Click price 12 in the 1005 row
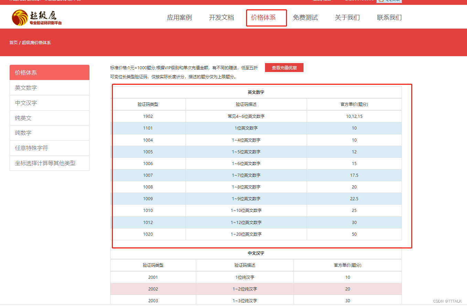Viewport: 467px width, 306px height. [x=354, y=152]
